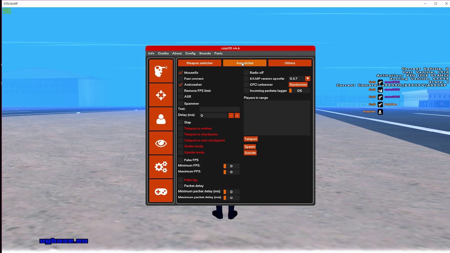This screenshot has height=253, width=450.
Task: Adjust the Minimum FPS slider
Action: tap(231, 166)
